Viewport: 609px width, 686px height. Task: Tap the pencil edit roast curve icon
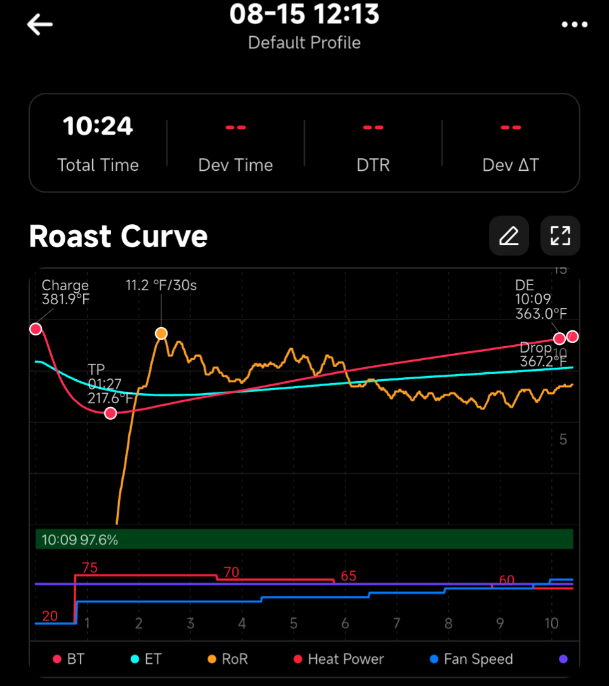[x=509, y=236]
